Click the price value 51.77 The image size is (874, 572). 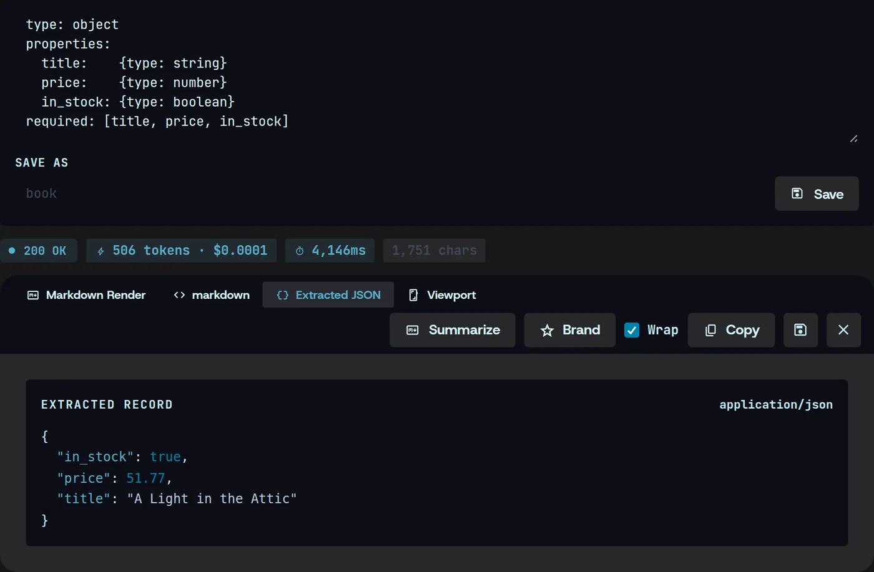(145, 478)
